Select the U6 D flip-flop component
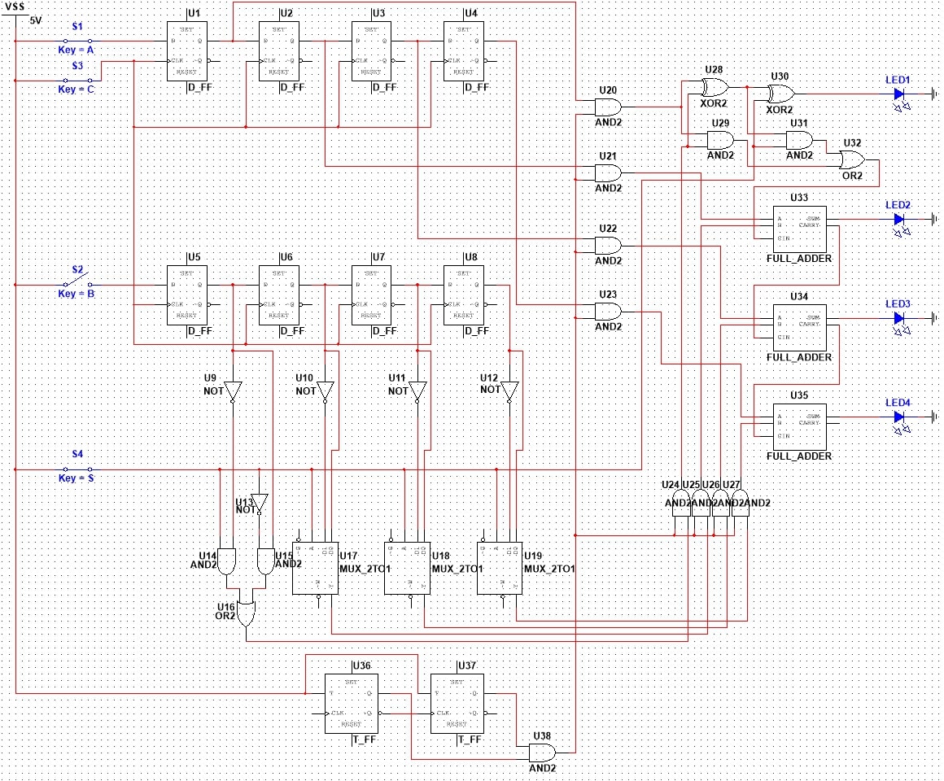Viewport: 944px width, 781px height. 279,295
